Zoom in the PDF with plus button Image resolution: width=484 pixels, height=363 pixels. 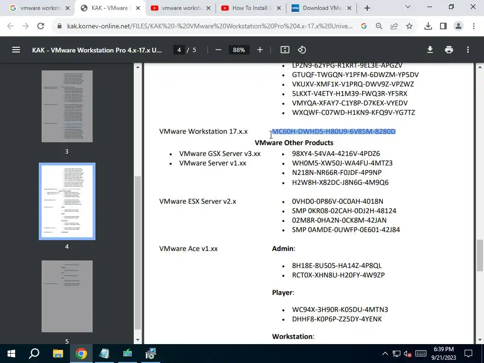[260, 50]
